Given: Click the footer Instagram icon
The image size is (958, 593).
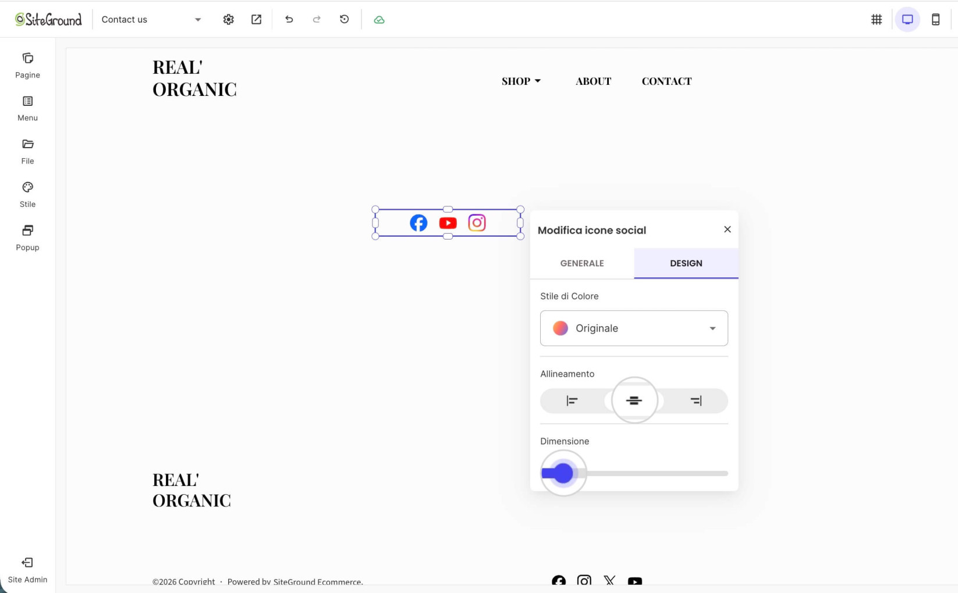Looking at the screenshot, I should tap(584, 581).
